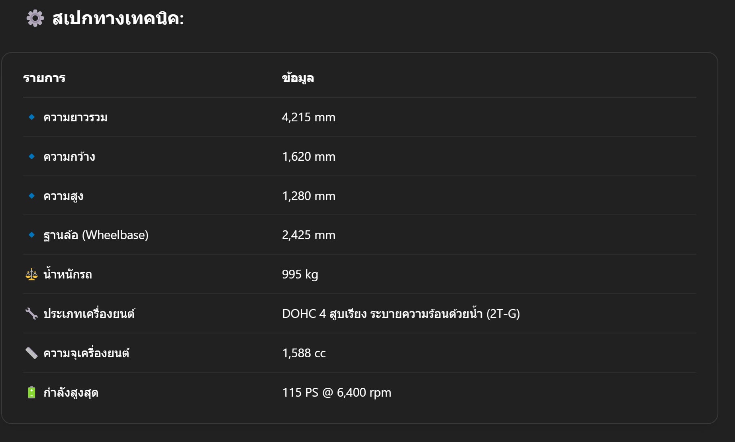Screen dimensions: 735x442
Task: Click the ruler icon beside ความจุเครื่องยนต์
Action: (x=31, y=353)
